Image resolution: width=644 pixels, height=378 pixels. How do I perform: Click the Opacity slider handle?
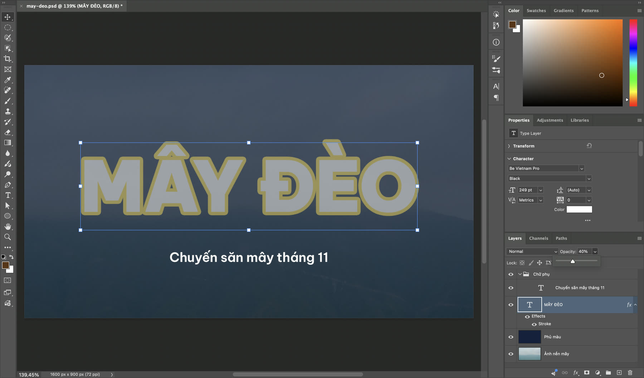pos(573,261)
